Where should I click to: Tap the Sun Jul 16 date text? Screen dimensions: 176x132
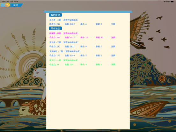pyautogui.click(x=14, y=2)
